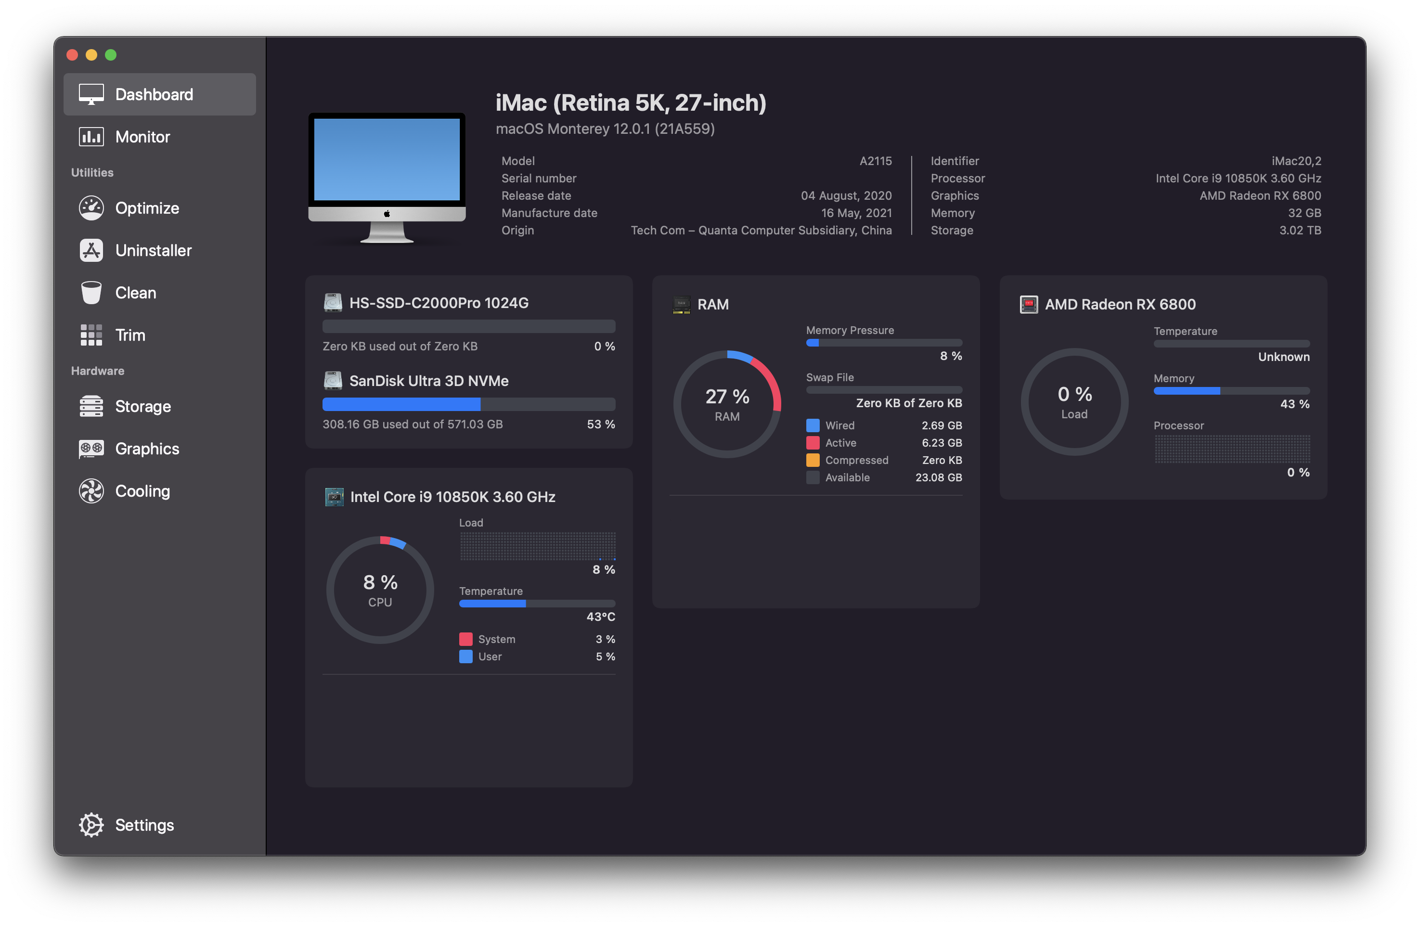
Task: Open the Graphics card icon
Action: (91, 449)
